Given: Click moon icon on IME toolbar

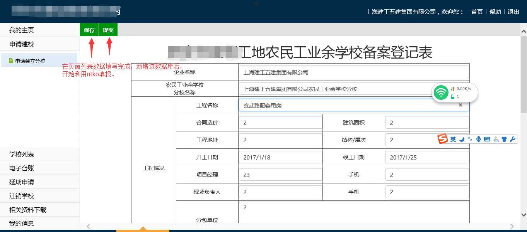Looking at the screenshot, I should [x=462, y=139].
